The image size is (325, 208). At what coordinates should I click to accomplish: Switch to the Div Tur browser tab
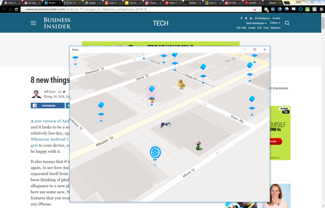tap(72, 3)
